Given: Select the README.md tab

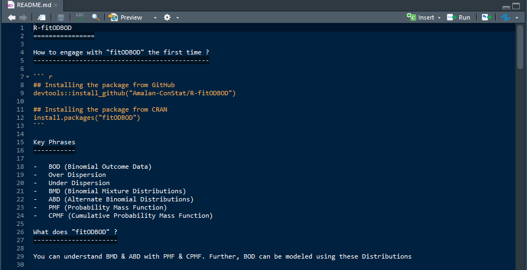Looking at the screenshot, I should pos(33,5).
